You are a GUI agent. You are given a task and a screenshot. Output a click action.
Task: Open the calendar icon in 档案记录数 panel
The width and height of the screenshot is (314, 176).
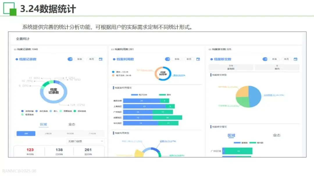tap(101, 59)
